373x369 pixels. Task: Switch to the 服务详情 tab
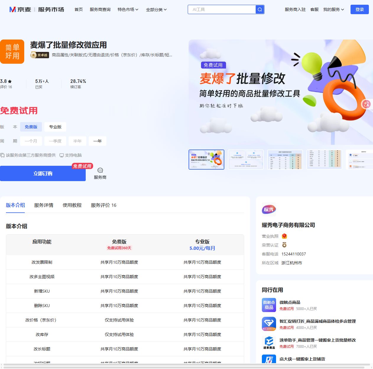tap(44, 205)
